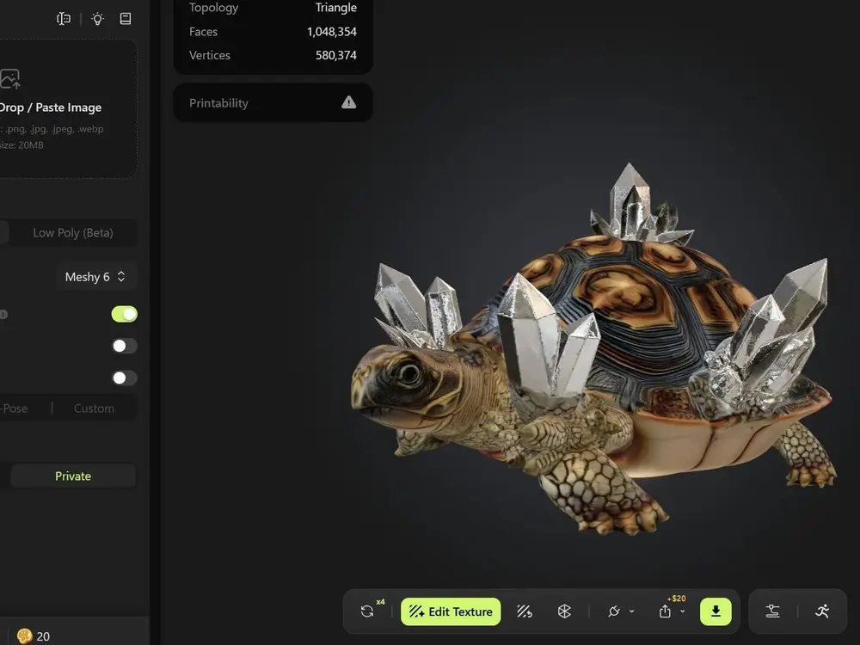Click the Faces count 1,048,354

coord(332,32)
